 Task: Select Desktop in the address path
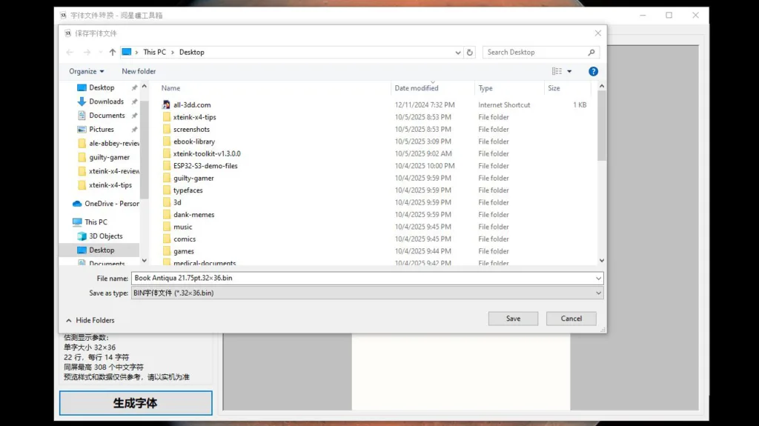(192, 53)
